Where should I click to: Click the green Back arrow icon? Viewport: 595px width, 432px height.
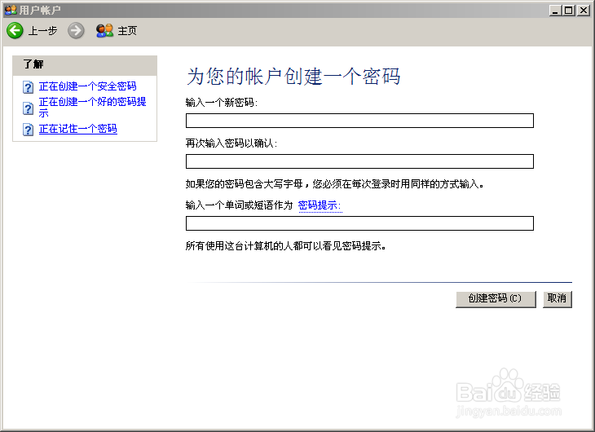15,30
